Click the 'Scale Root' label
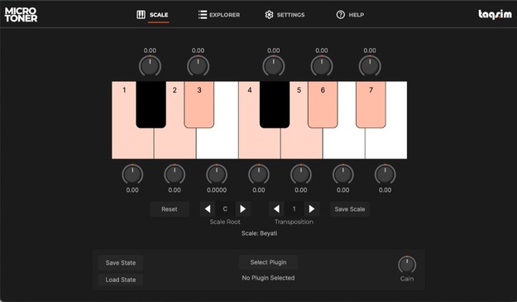Image resolution: width=517 pixels, height=302 pixels. [225, 222]
